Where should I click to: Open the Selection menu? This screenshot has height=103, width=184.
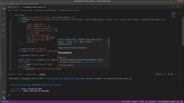(x=11, y=4)
